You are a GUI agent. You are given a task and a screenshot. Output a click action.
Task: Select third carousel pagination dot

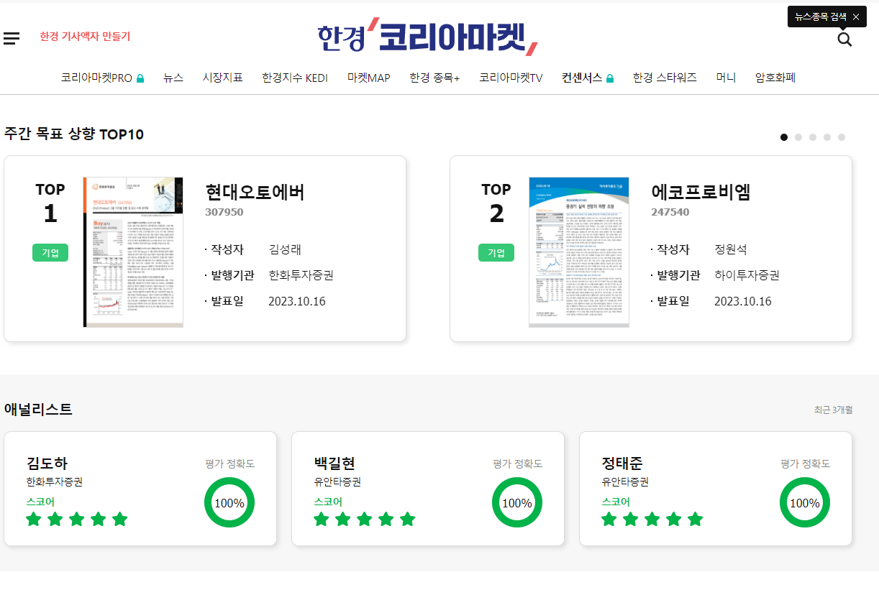tap(813, 137)
